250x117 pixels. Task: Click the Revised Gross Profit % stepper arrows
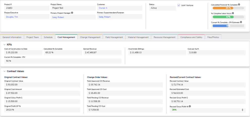coord(242,110)
